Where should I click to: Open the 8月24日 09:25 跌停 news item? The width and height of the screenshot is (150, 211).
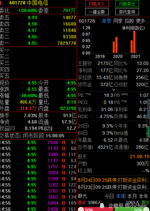(x=113, y=180)
